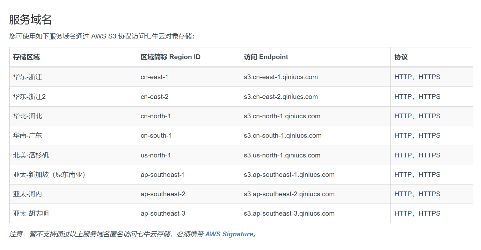Click the s3.cn-south-1.qiniucs.com endpoint cell
This screenshot has height=250, width=481.
[x=282, y=135]
